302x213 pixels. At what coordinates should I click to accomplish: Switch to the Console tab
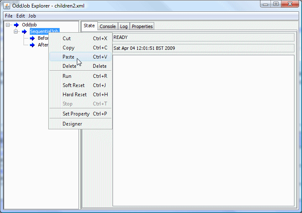(x=108, y=26)
